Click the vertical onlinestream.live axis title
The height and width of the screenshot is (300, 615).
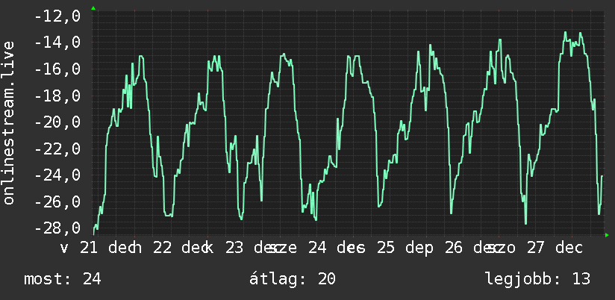pos(8,122)
